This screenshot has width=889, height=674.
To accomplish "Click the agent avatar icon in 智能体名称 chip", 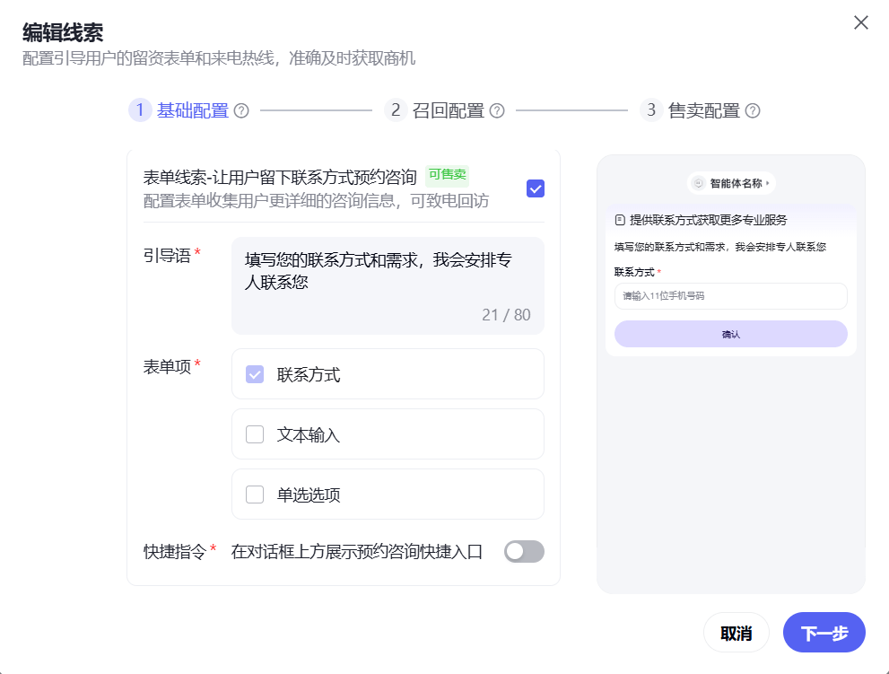I will tap(698, 182).
